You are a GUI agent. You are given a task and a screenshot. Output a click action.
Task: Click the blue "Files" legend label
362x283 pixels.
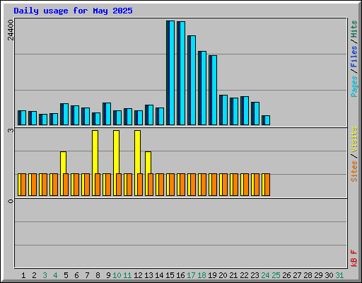pos(354,57)
